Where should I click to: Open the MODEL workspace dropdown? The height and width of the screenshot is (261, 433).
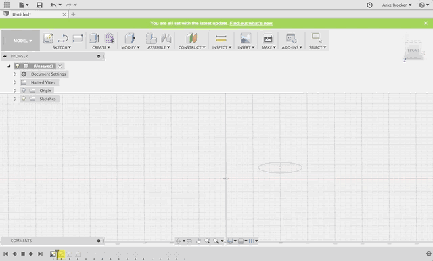[x=22, y=41]
